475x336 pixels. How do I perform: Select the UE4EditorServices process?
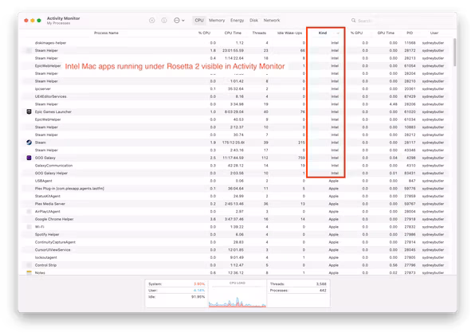(x=50, y=96)
